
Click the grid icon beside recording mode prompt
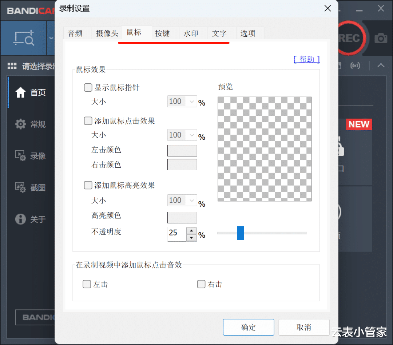pyautogui.click(x=12, y=66)
